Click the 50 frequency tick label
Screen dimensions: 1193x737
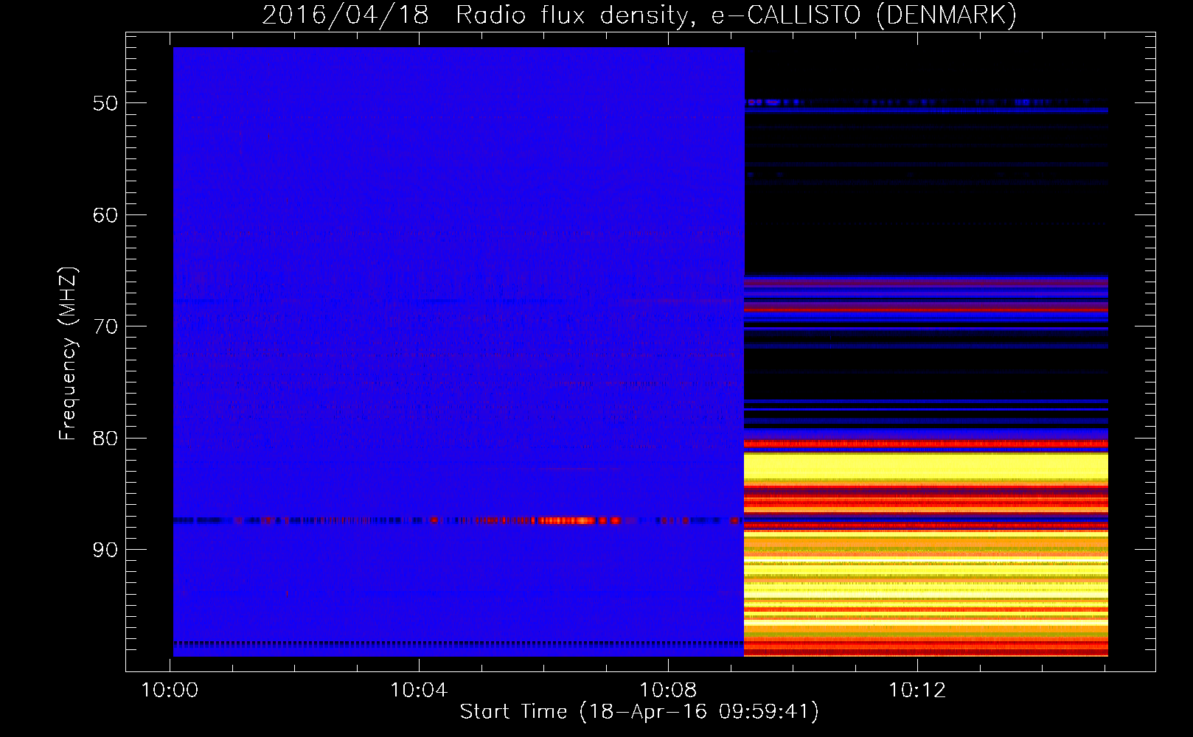[105, 103]
